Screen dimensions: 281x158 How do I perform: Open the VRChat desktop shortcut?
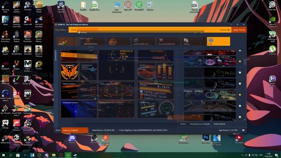coord(5,124)
